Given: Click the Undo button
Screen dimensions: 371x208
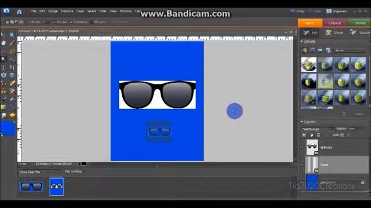Looking at the screenshot, I should (297, 11).
